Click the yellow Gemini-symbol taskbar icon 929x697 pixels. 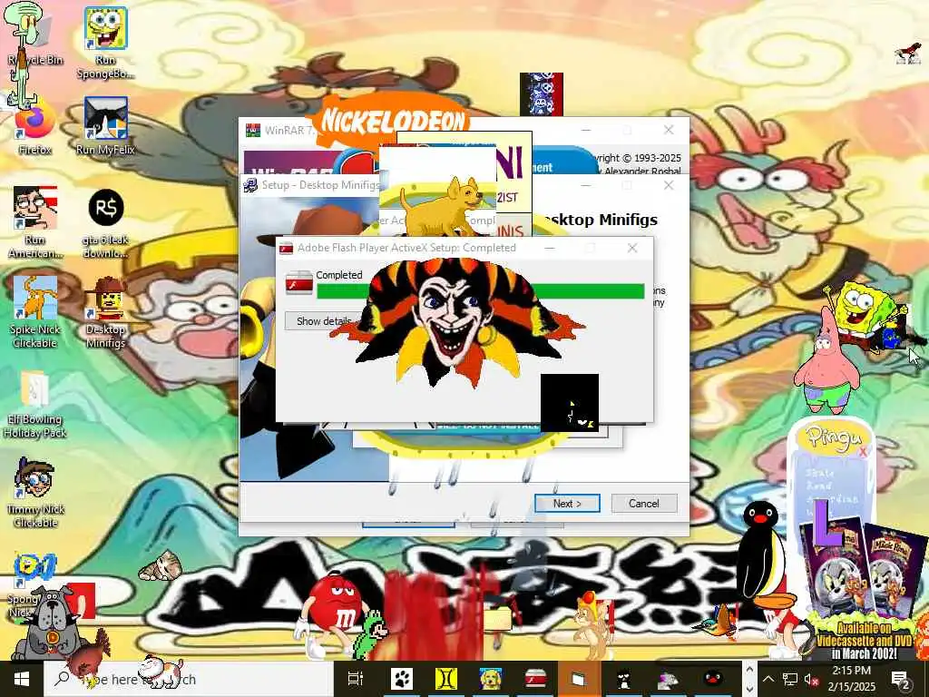coord(446,679)
